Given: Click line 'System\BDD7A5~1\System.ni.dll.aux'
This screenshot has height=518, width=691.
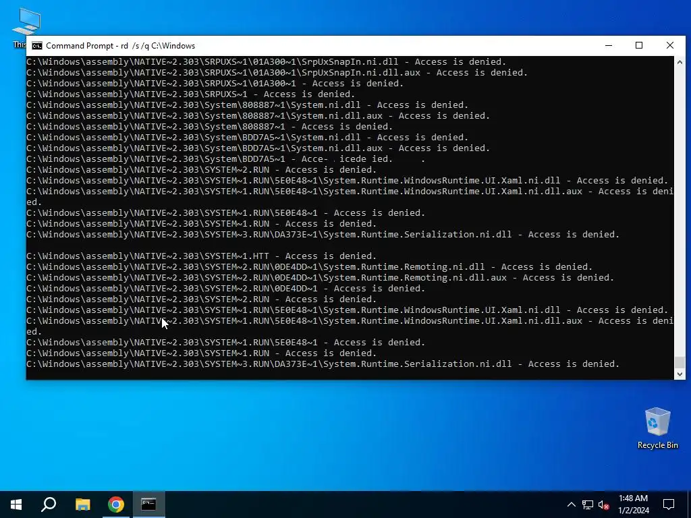Looking at the screenshot, I should [x=258, y=148].
